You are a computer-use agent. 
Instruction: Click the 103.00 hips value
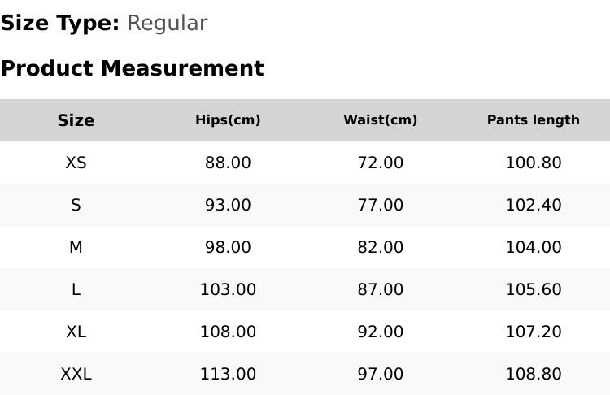(228, 289)
